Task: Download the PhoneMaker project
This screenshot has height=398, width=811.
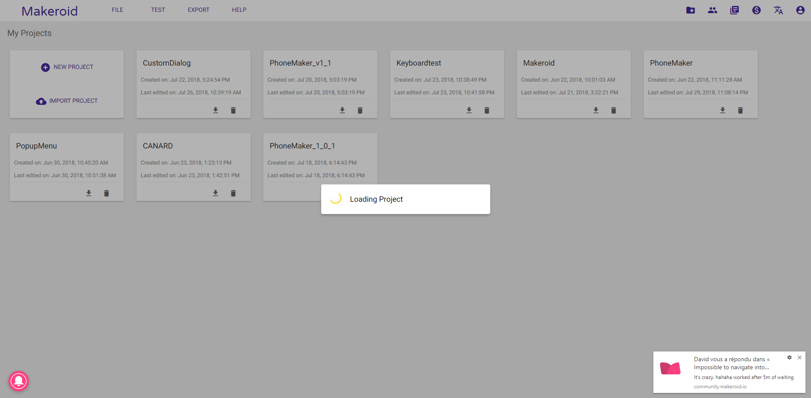Action: (723, 110)
